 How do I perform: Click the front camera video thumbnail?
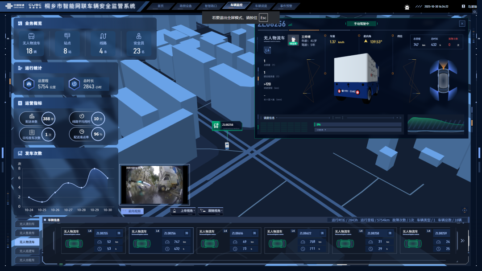[x=154, y=185]
